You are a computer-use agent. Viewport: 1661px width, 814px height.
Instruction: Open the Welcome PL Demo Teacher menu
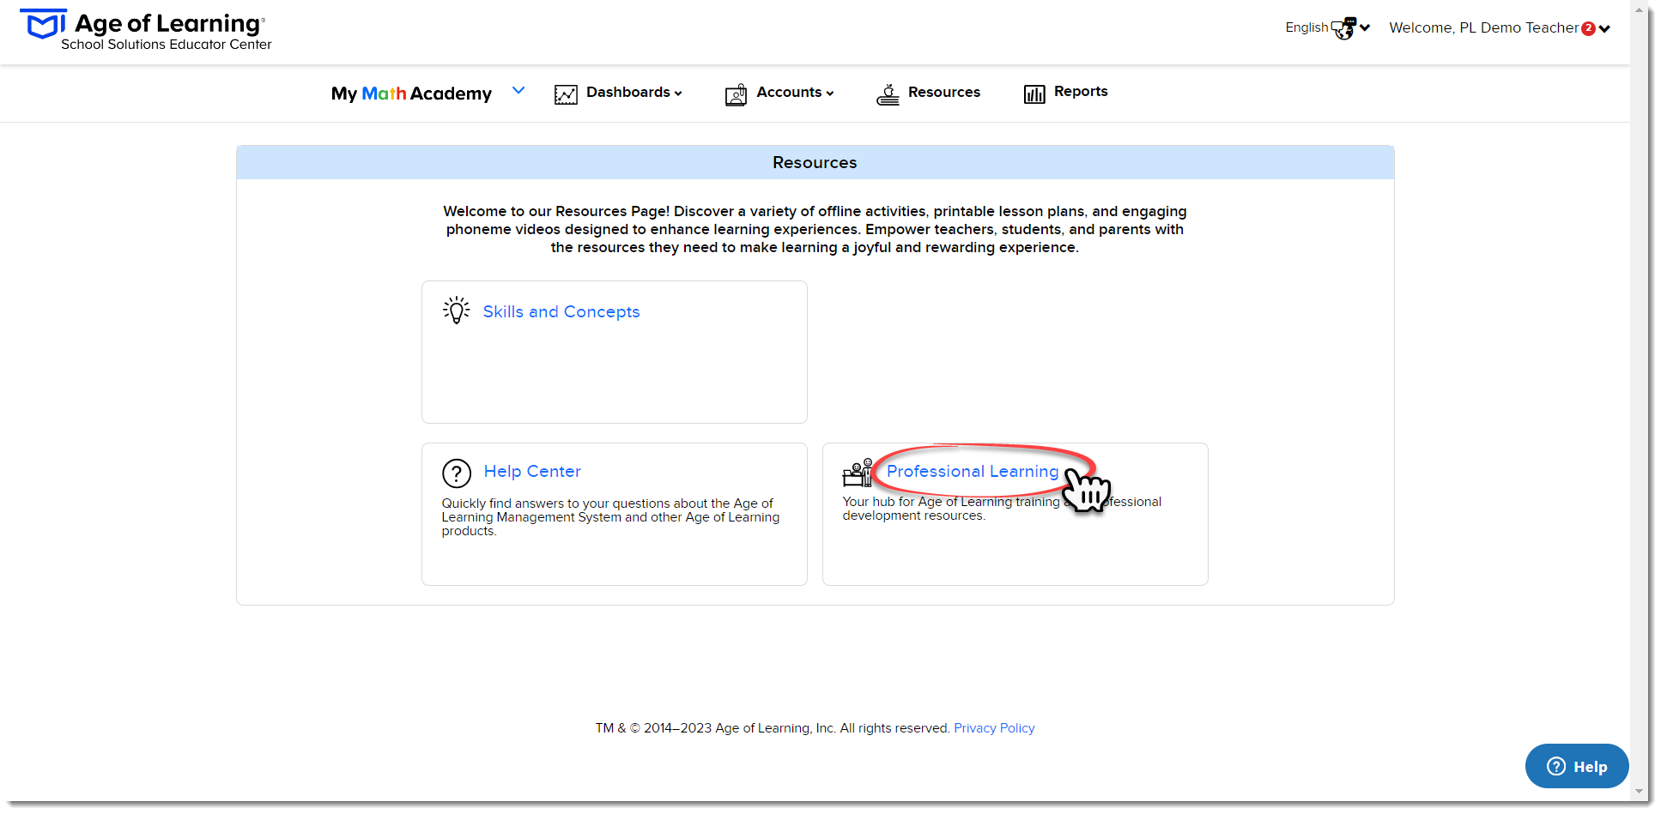[x=1500, y=28]
